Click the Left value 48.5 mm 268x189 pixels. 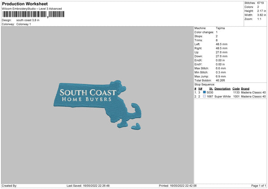[x=222, y=44]
